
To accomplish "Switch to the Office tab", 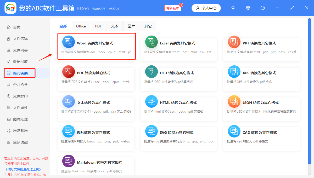I will (x=81, y=26).
